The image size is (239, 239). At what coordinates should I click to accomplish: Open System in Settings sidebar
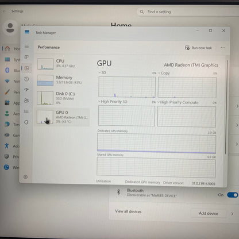coord(13,60)
